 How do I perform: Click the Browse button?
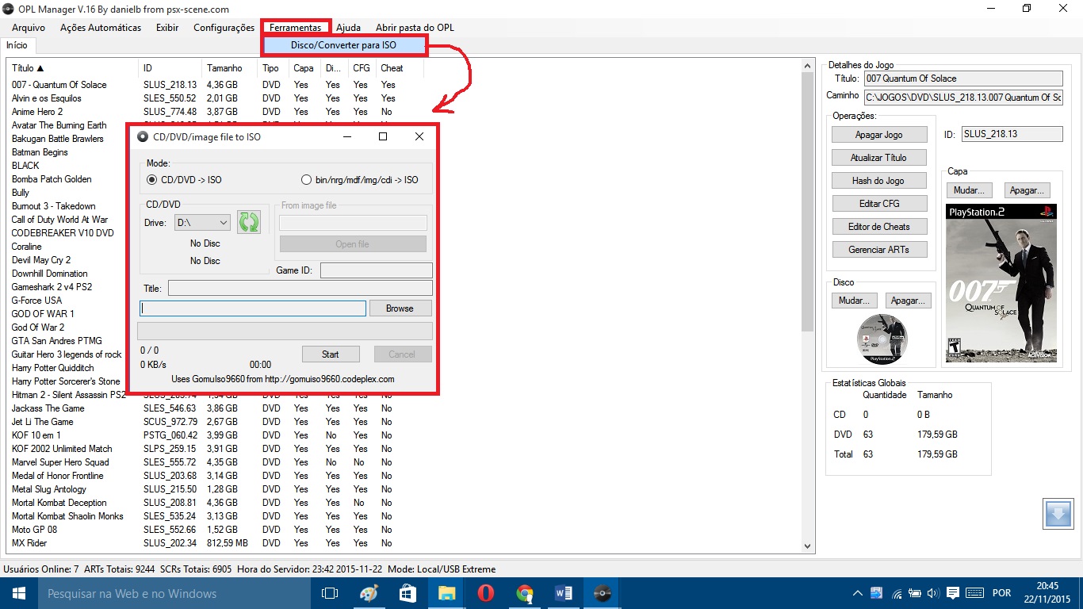click(400, 308)
